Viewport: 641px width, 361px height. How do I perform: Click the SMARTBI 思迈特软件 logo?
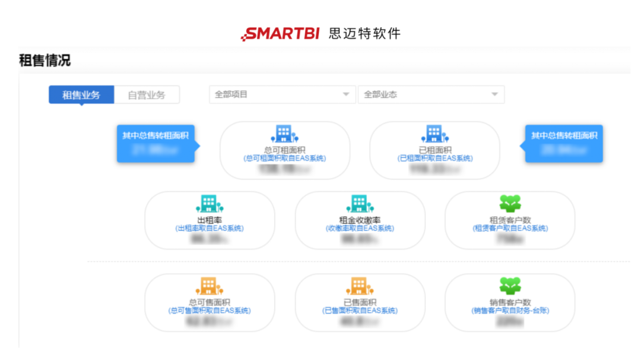320,33
